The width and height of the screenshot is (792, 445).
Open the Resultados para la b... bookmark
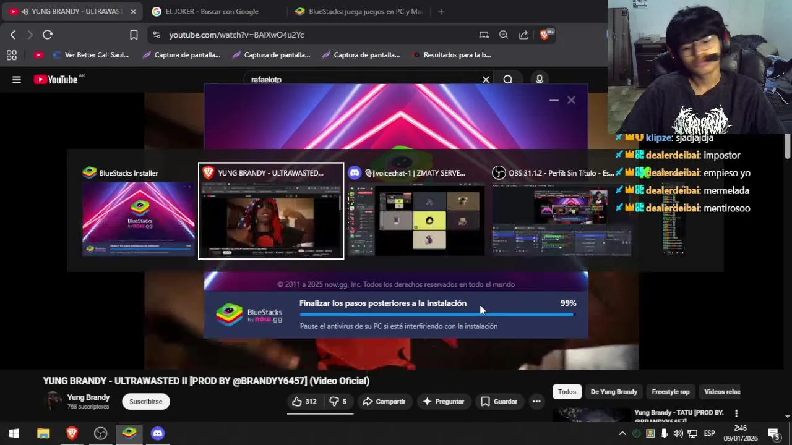451,55
